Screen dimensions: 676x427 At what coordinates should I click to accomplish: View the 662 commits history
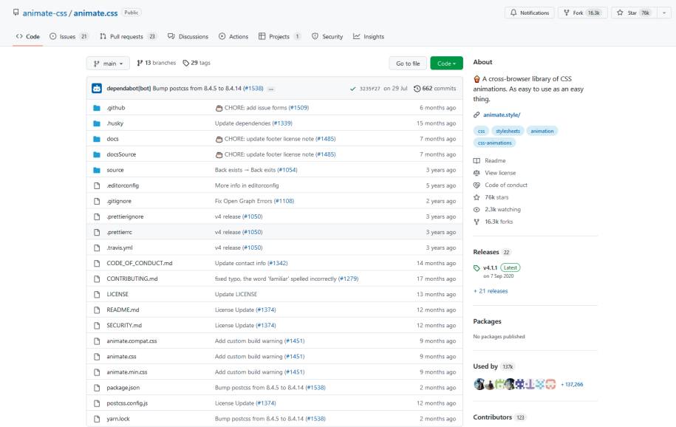click(x=434, y=89)
